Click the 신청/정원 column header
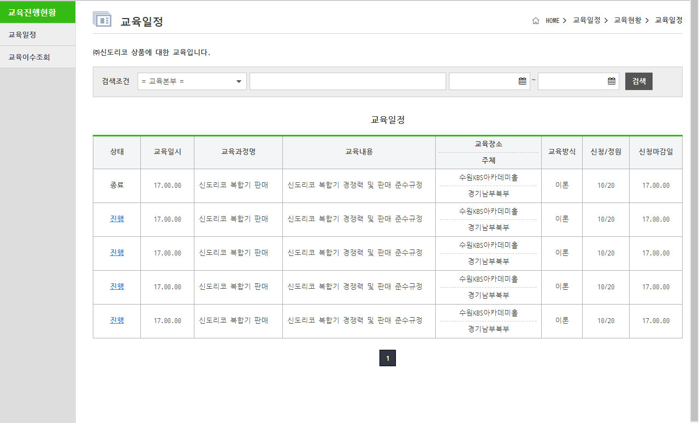 [606, 152]
